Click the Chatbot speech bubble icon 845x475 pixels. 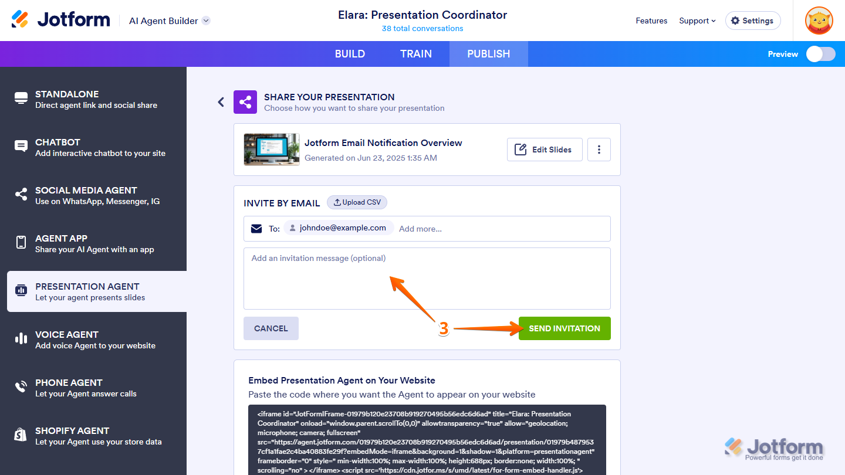point(21,147)
